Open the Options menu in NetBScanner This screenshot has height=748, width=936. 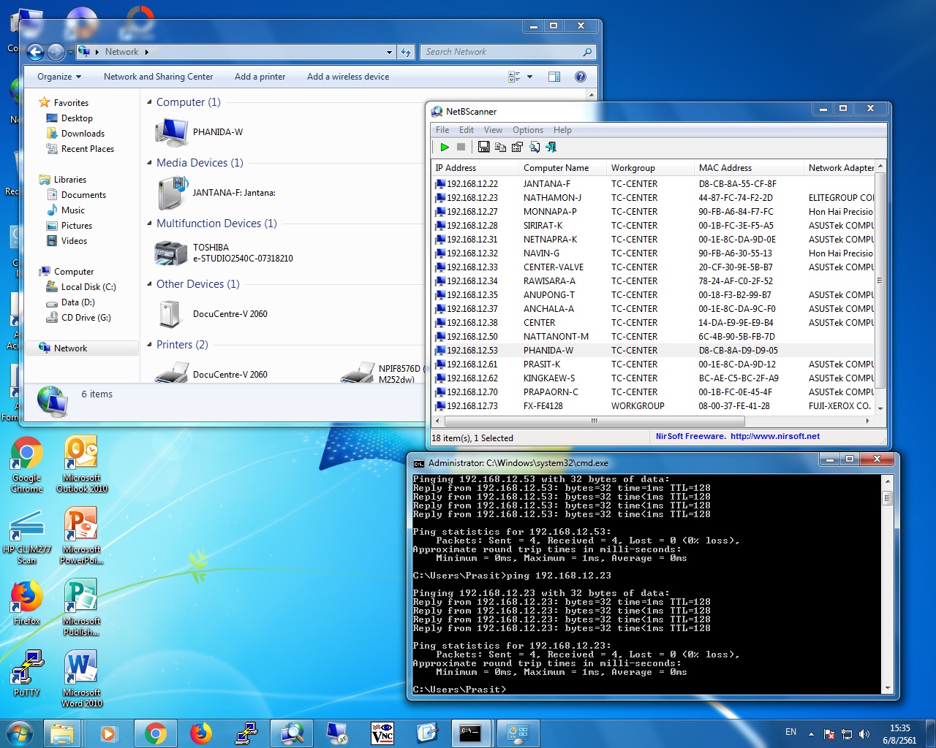[x=527, y=130]
